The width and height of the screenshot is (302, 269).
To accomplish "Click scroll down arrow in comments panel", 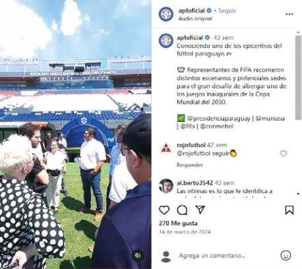I will click(x=298, y=194).
